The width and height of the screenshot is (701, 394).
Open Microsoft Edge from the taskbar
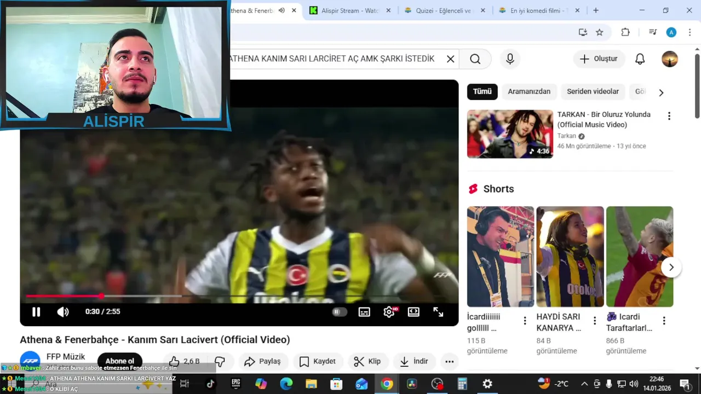pyautogui.click(x=286, y=384)
